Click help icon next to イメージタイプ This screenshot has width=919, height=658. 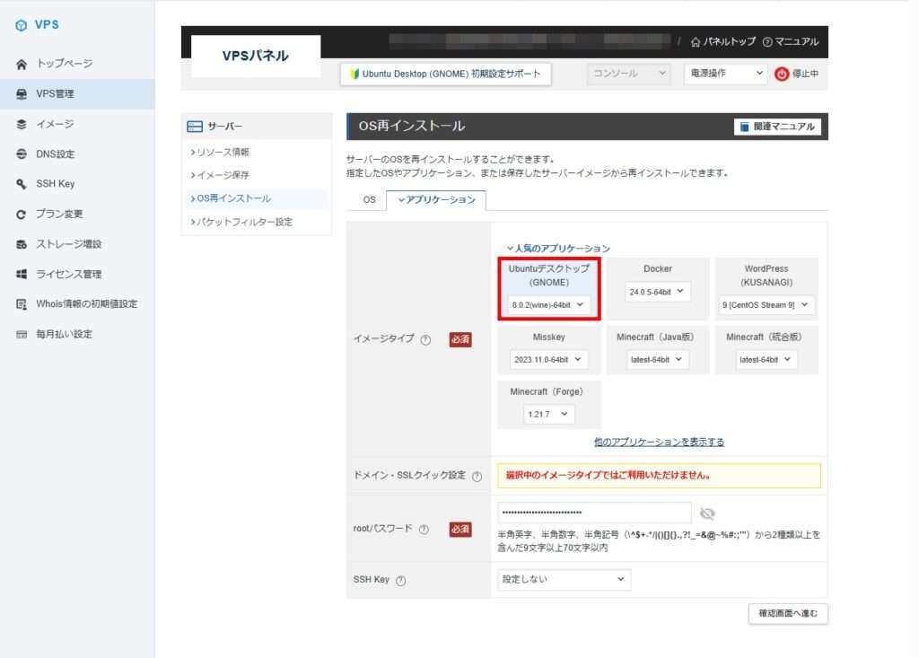pyautogui.click(x=425, y=339)
